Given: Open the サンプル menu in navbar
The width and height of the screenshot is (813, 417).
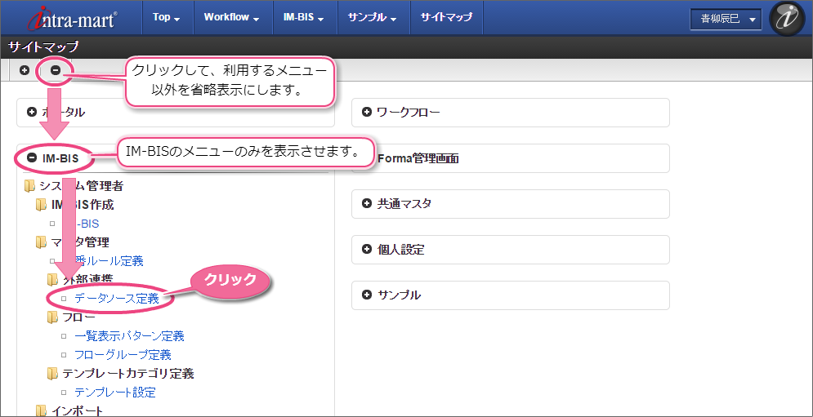Looking at the screenshot, I should [x=373, y=17].
